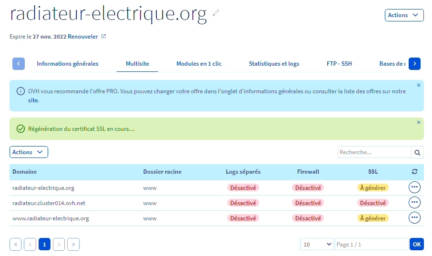Click the external link icon next to Renouveler
The image size is (432, 256).
[103, 36]
